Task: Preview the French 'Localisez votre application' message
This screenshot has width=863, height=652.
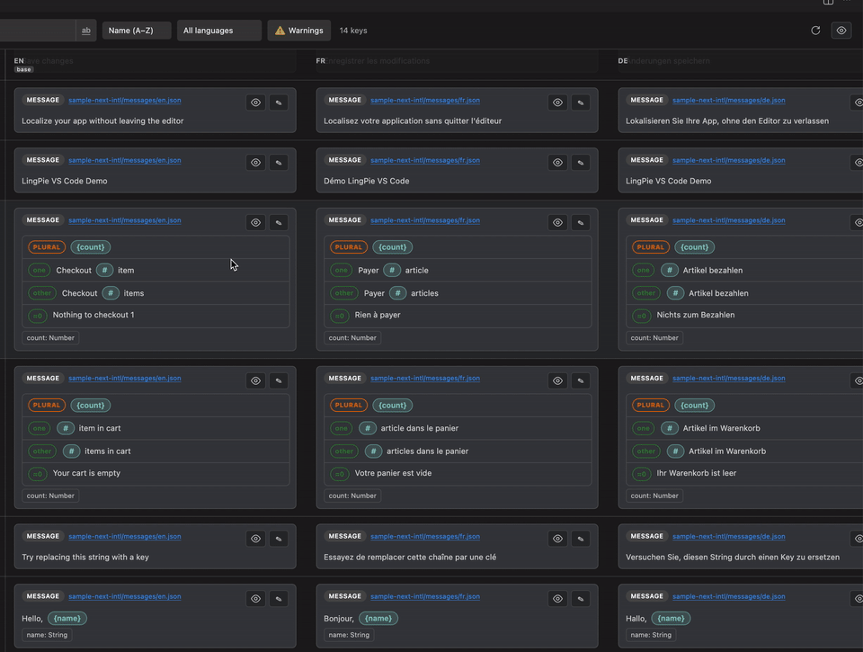Action: [557, 103]
